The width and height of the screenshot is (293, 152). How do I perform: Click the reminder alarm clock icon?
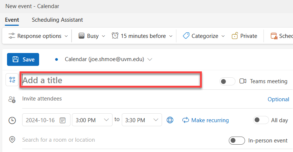coord(115,36)
